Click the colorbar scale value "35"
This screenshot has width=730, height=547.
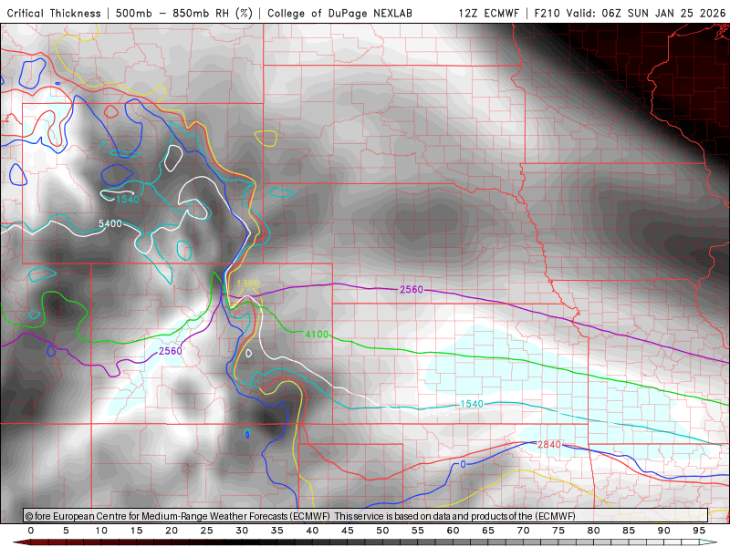pos(277,531)
